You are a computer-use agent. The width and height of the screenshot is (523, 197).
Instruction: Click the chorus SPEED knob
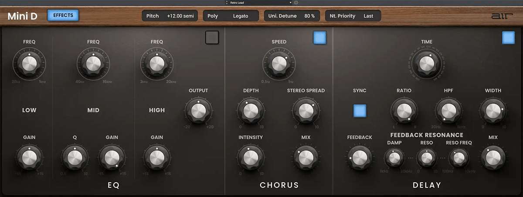(x=279, y=64)
